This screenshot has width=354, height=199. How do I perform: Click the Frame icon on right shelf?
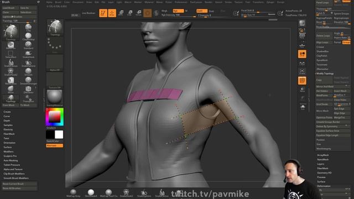pyautogui.click(x=302, y=72)
